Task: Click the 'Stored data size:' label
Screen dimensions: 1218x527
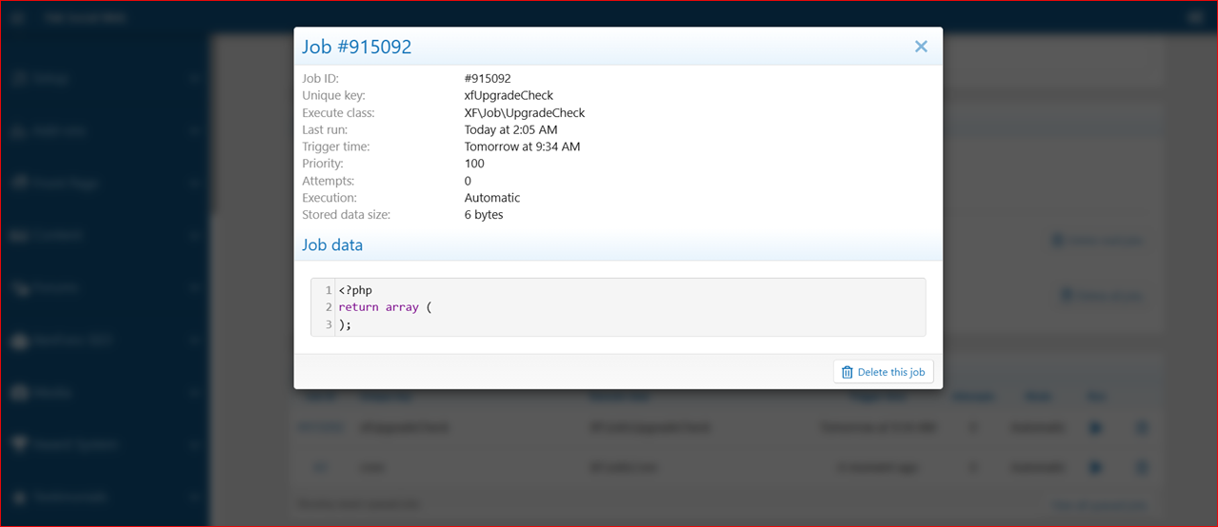Action: pos(347,216)
